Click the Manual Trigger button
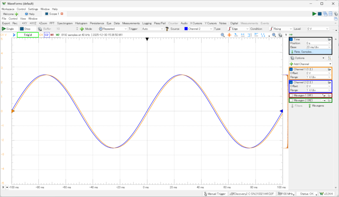The width and height of the screenshot is (339, 197). pyautogui.click(x=215, y=194)
